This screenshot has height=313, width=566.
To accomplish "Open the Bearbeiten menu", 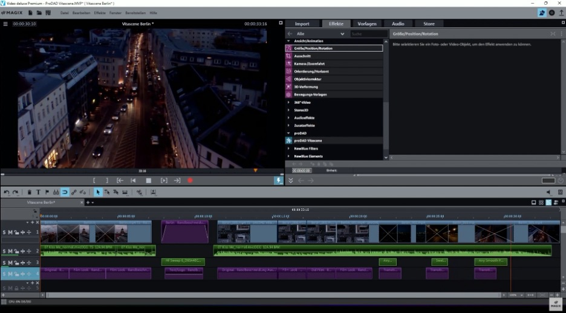I will tap(81, 13).
